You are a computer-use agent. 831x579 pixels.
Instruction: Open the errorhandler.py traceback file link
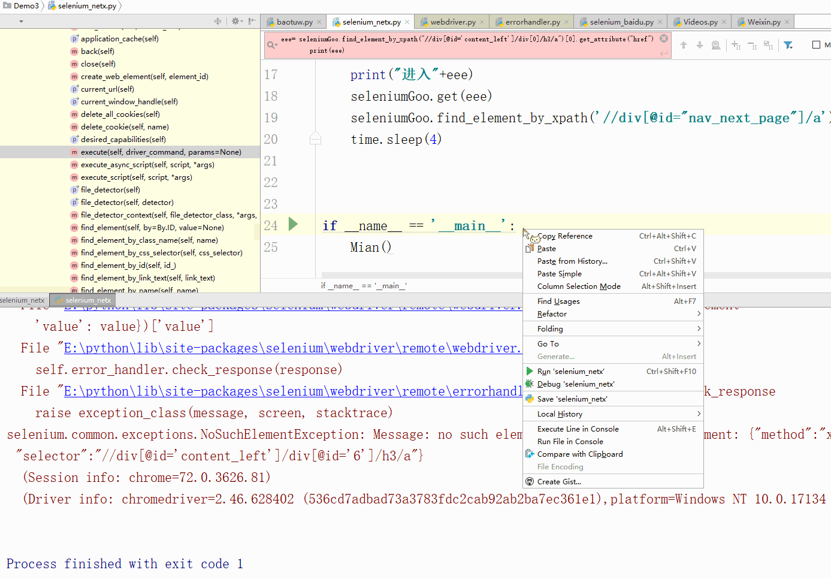292,391
